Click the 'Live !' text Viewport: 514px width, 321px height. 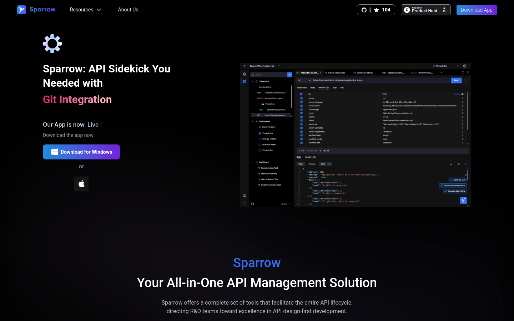[x=95, y=124]
